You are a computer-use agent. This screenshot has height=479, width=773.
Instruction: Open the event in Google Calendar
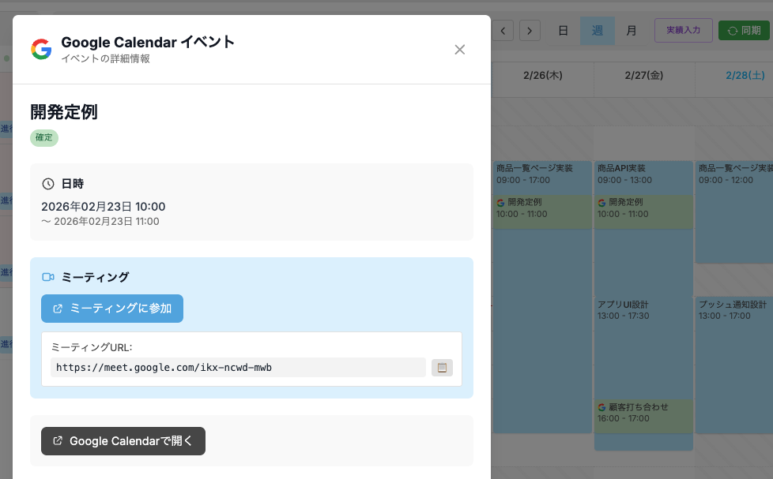123,441
